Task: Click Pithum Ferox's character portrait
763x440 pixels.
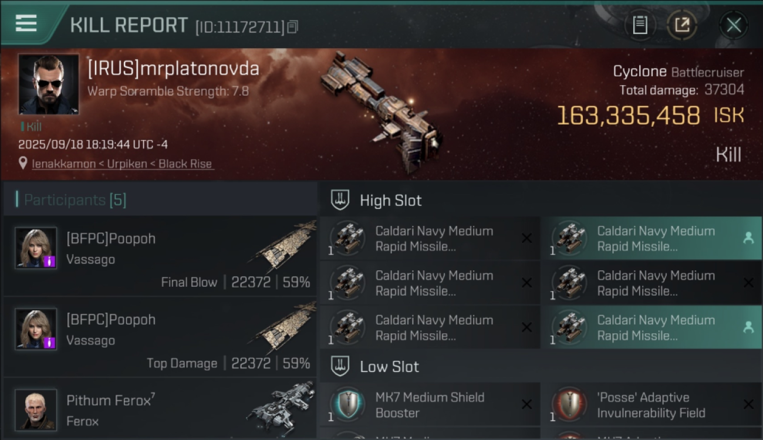Action: [x=36, y=409]
